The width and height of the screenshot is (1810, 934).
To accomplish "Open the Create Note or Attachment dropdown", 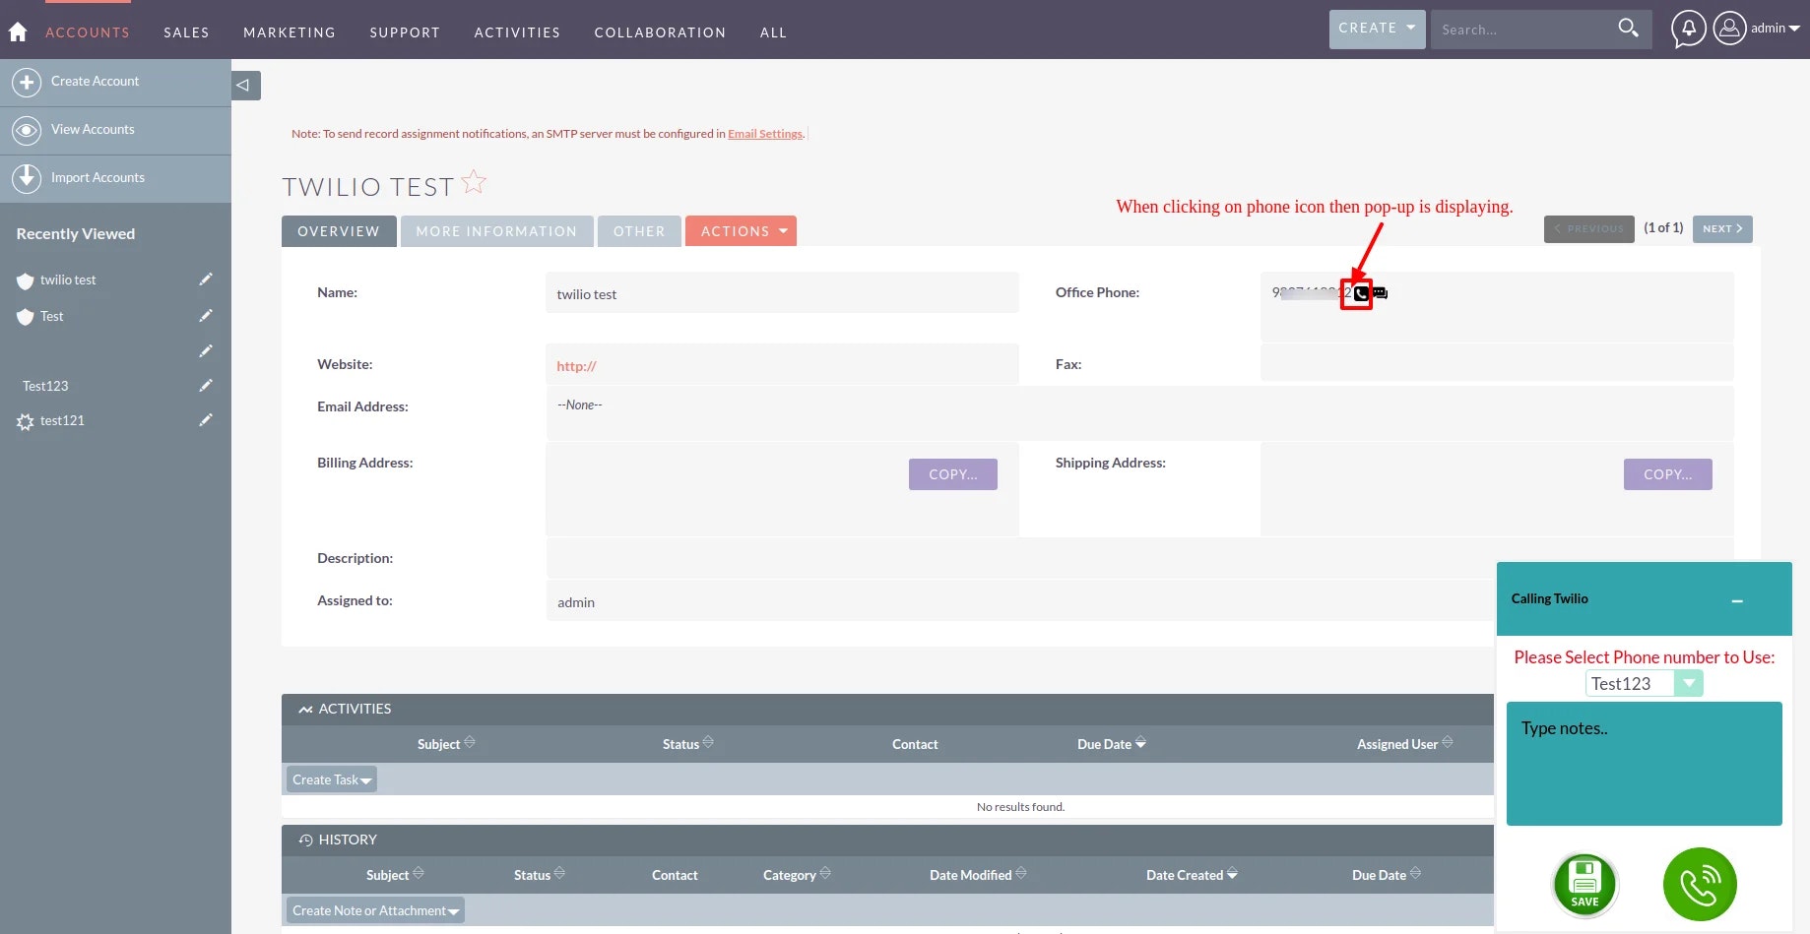I will point(375,910).
